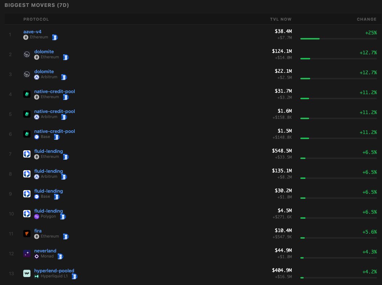Click the PROTOCOL column header
The image size is (382, 285).
click(x=36, y=19)
